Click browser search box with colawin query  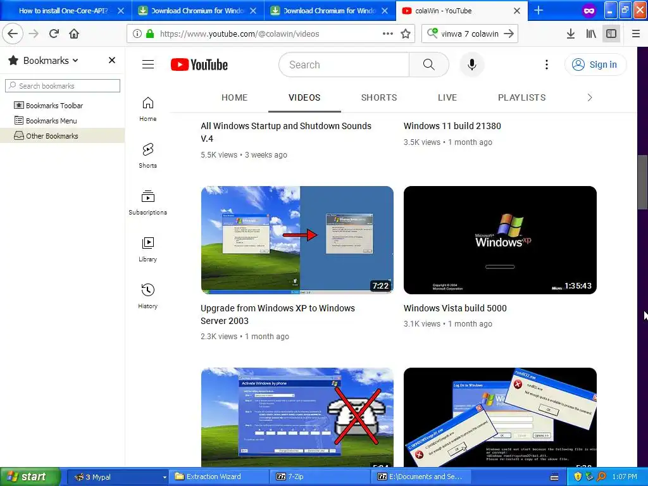(x=470, y=34)
